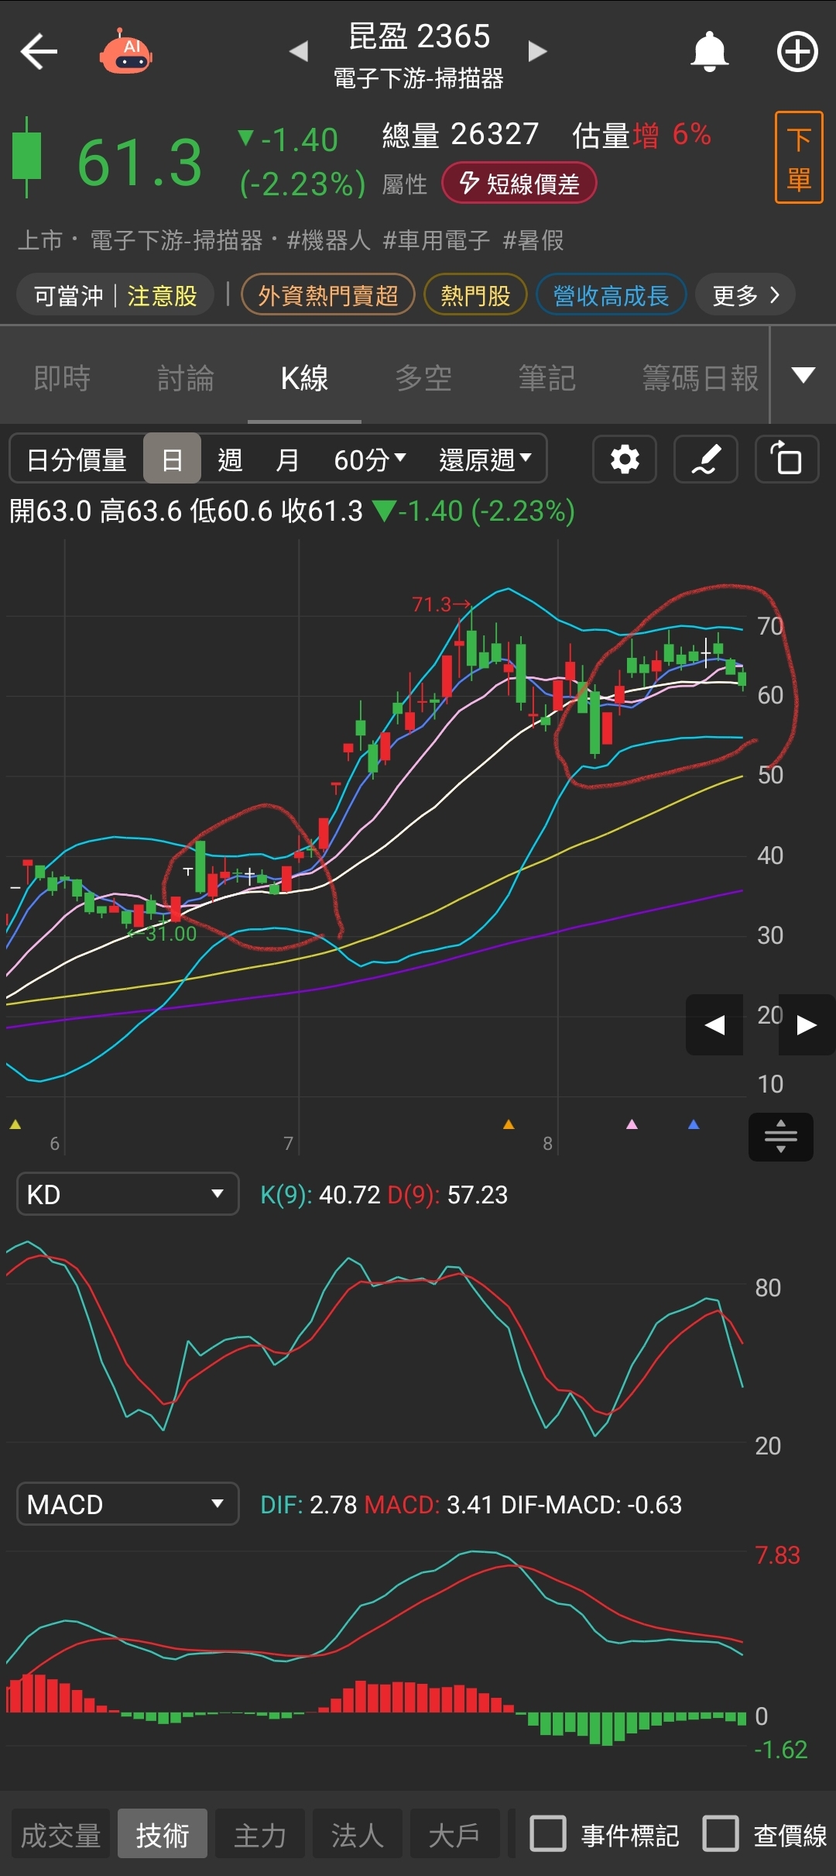836x1876 pixels.
Task: Open MACD indicator dropdown
Action: 128,1504
